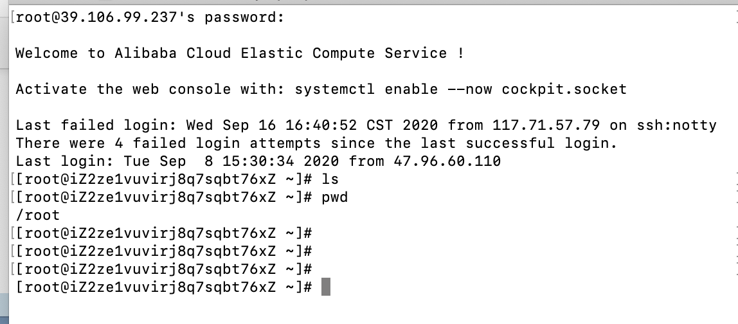This screenshot has width=738, height=324.
Task: Click the 'pwd' command text
Action: pos(335,197)
